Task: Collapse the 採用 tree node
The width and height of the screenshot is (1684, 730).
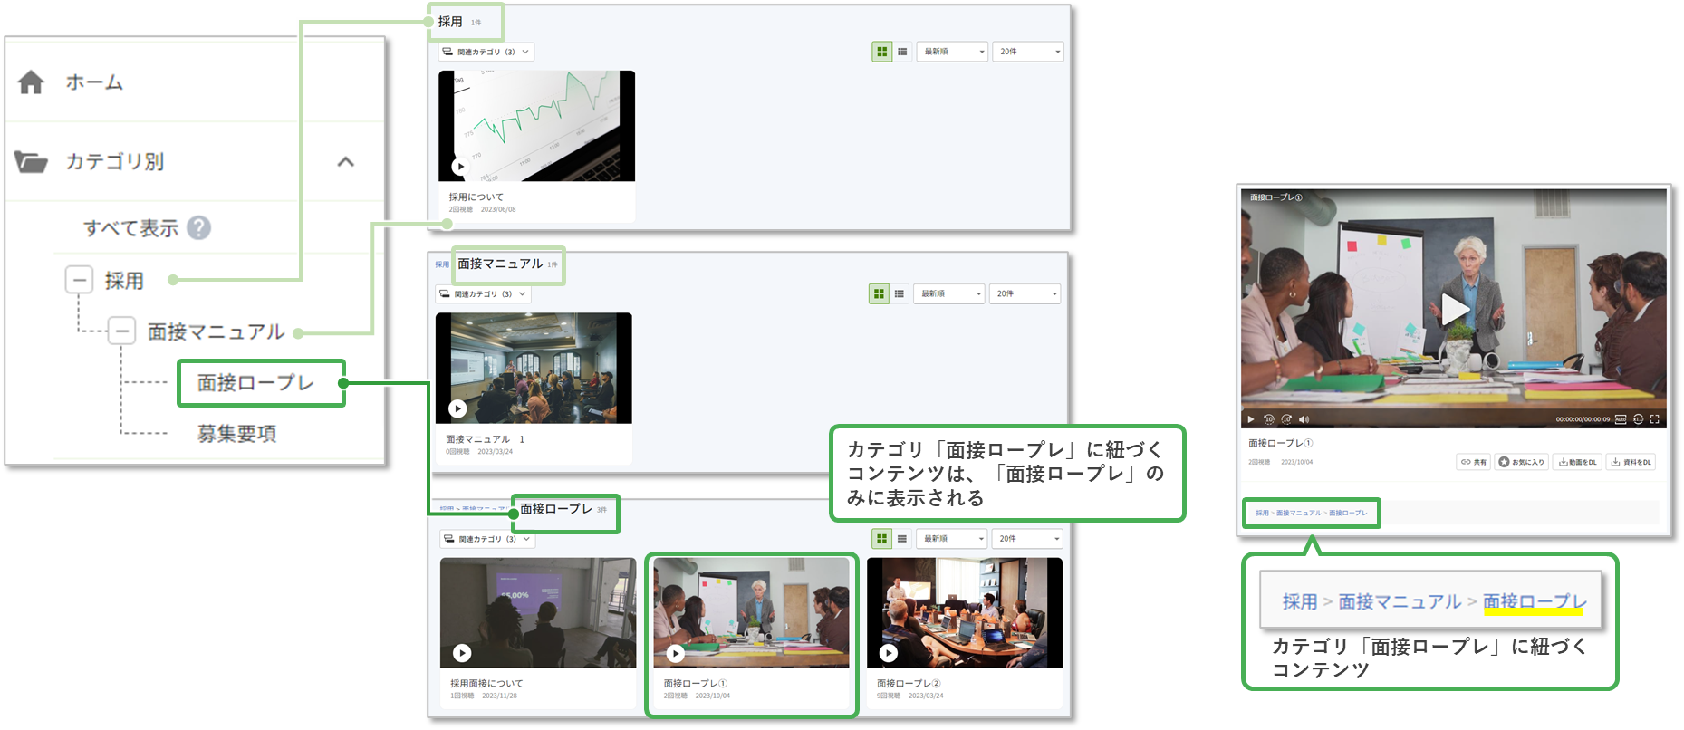Action: click(x=79, y=280)
